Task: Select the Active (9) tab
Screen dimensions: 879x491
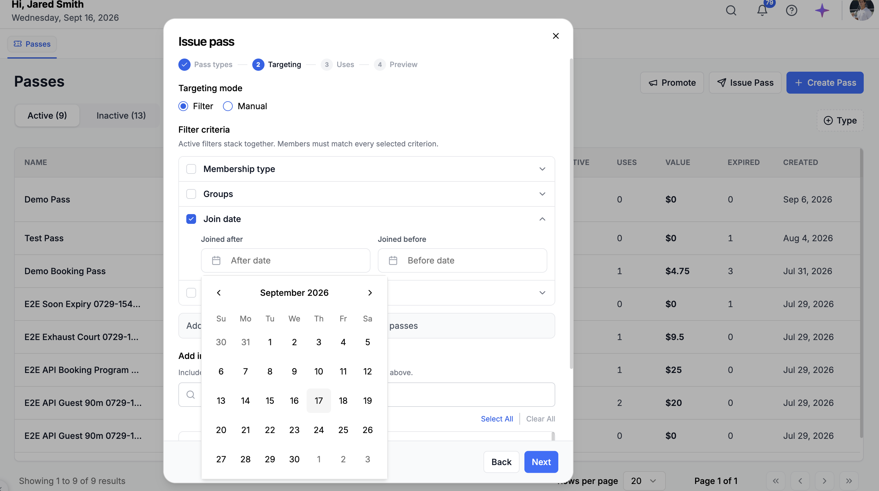Action: pos(47,116)
